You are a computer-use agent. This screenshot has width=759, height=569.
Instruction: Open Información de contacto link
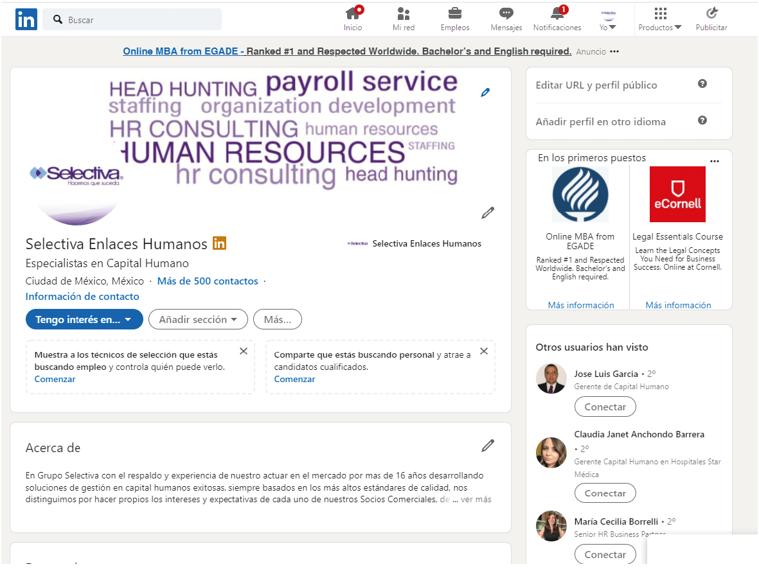click(x=82, y=297)
